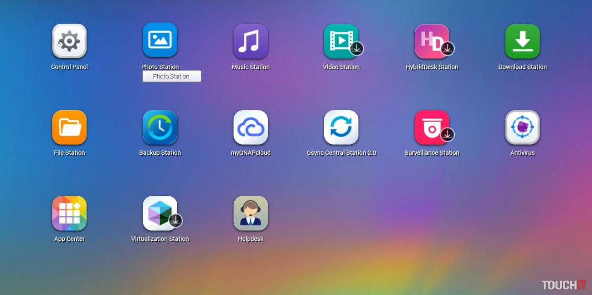Open the green Download Station icon

coord(522,41)
